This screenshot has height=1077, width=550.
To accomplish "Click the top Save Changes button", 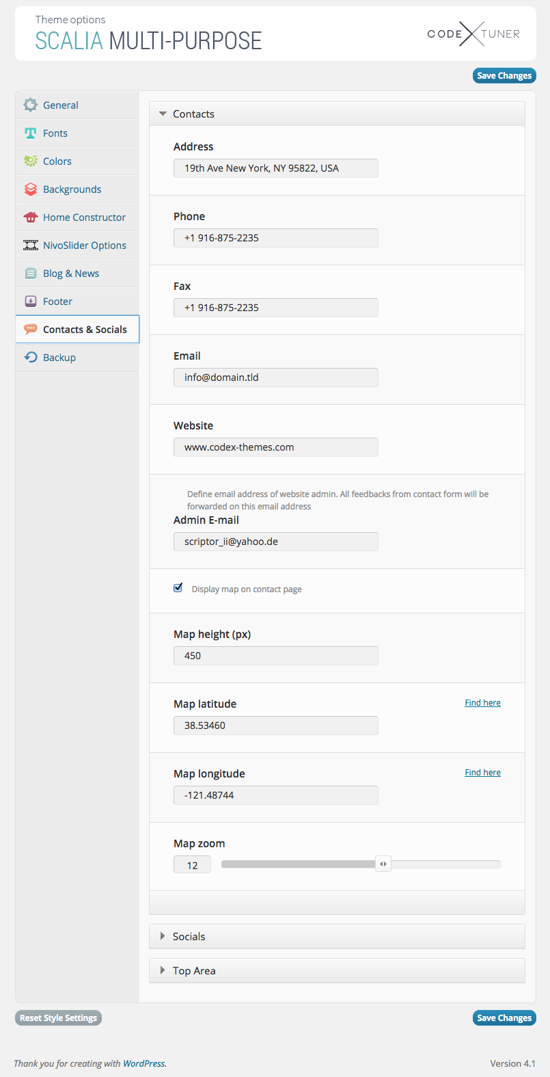I will click(504, 76).
